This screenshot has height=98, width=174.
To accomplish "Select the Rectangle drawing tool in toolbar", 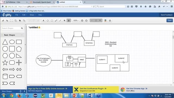I will click(x=52, y=21).
